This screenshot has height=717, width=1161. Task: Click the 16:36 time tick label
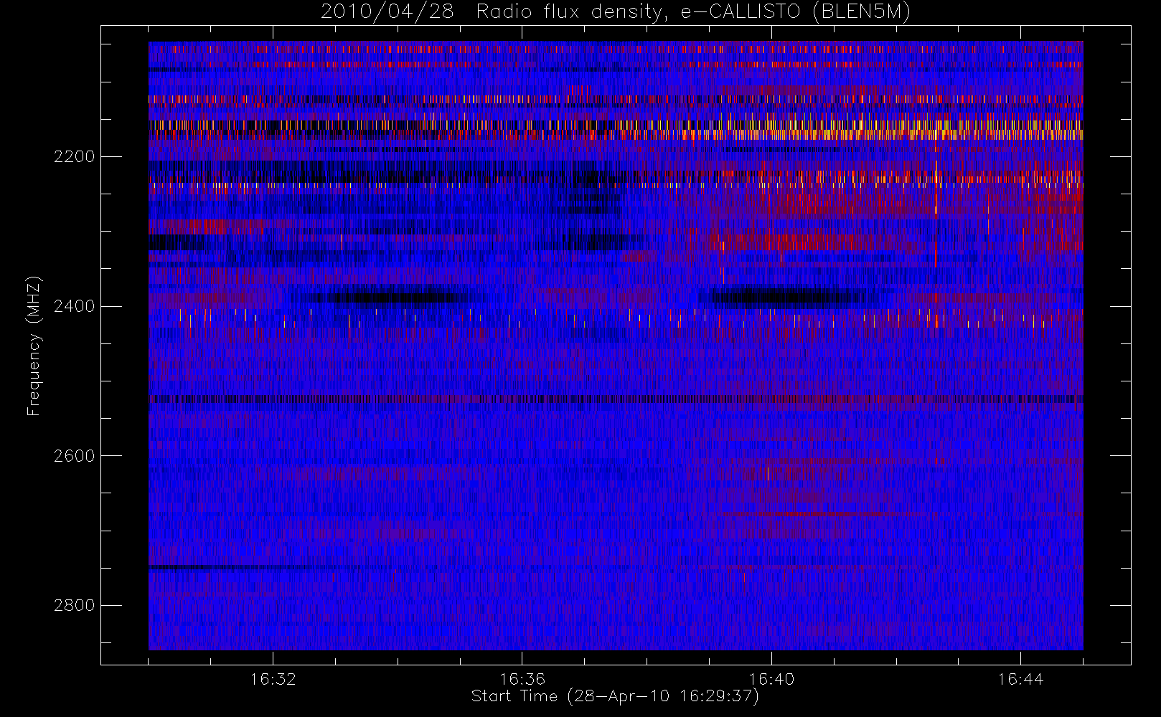tap(522, 679)
